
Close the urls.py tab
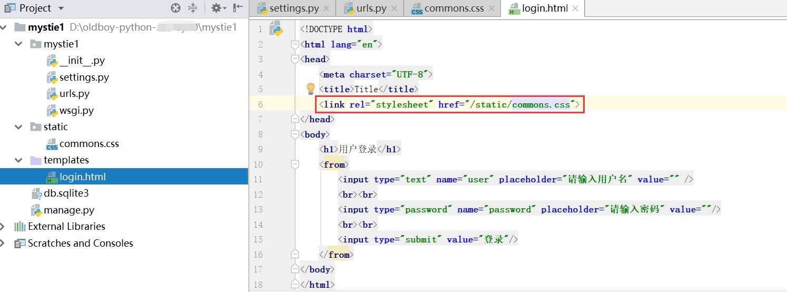[x=394, y=8]
